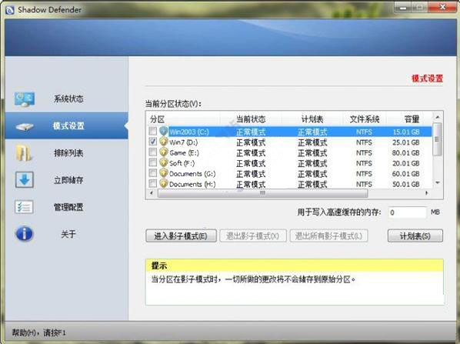Check the Game (E:) partition checkbox
460x344 pixels.
153,152
